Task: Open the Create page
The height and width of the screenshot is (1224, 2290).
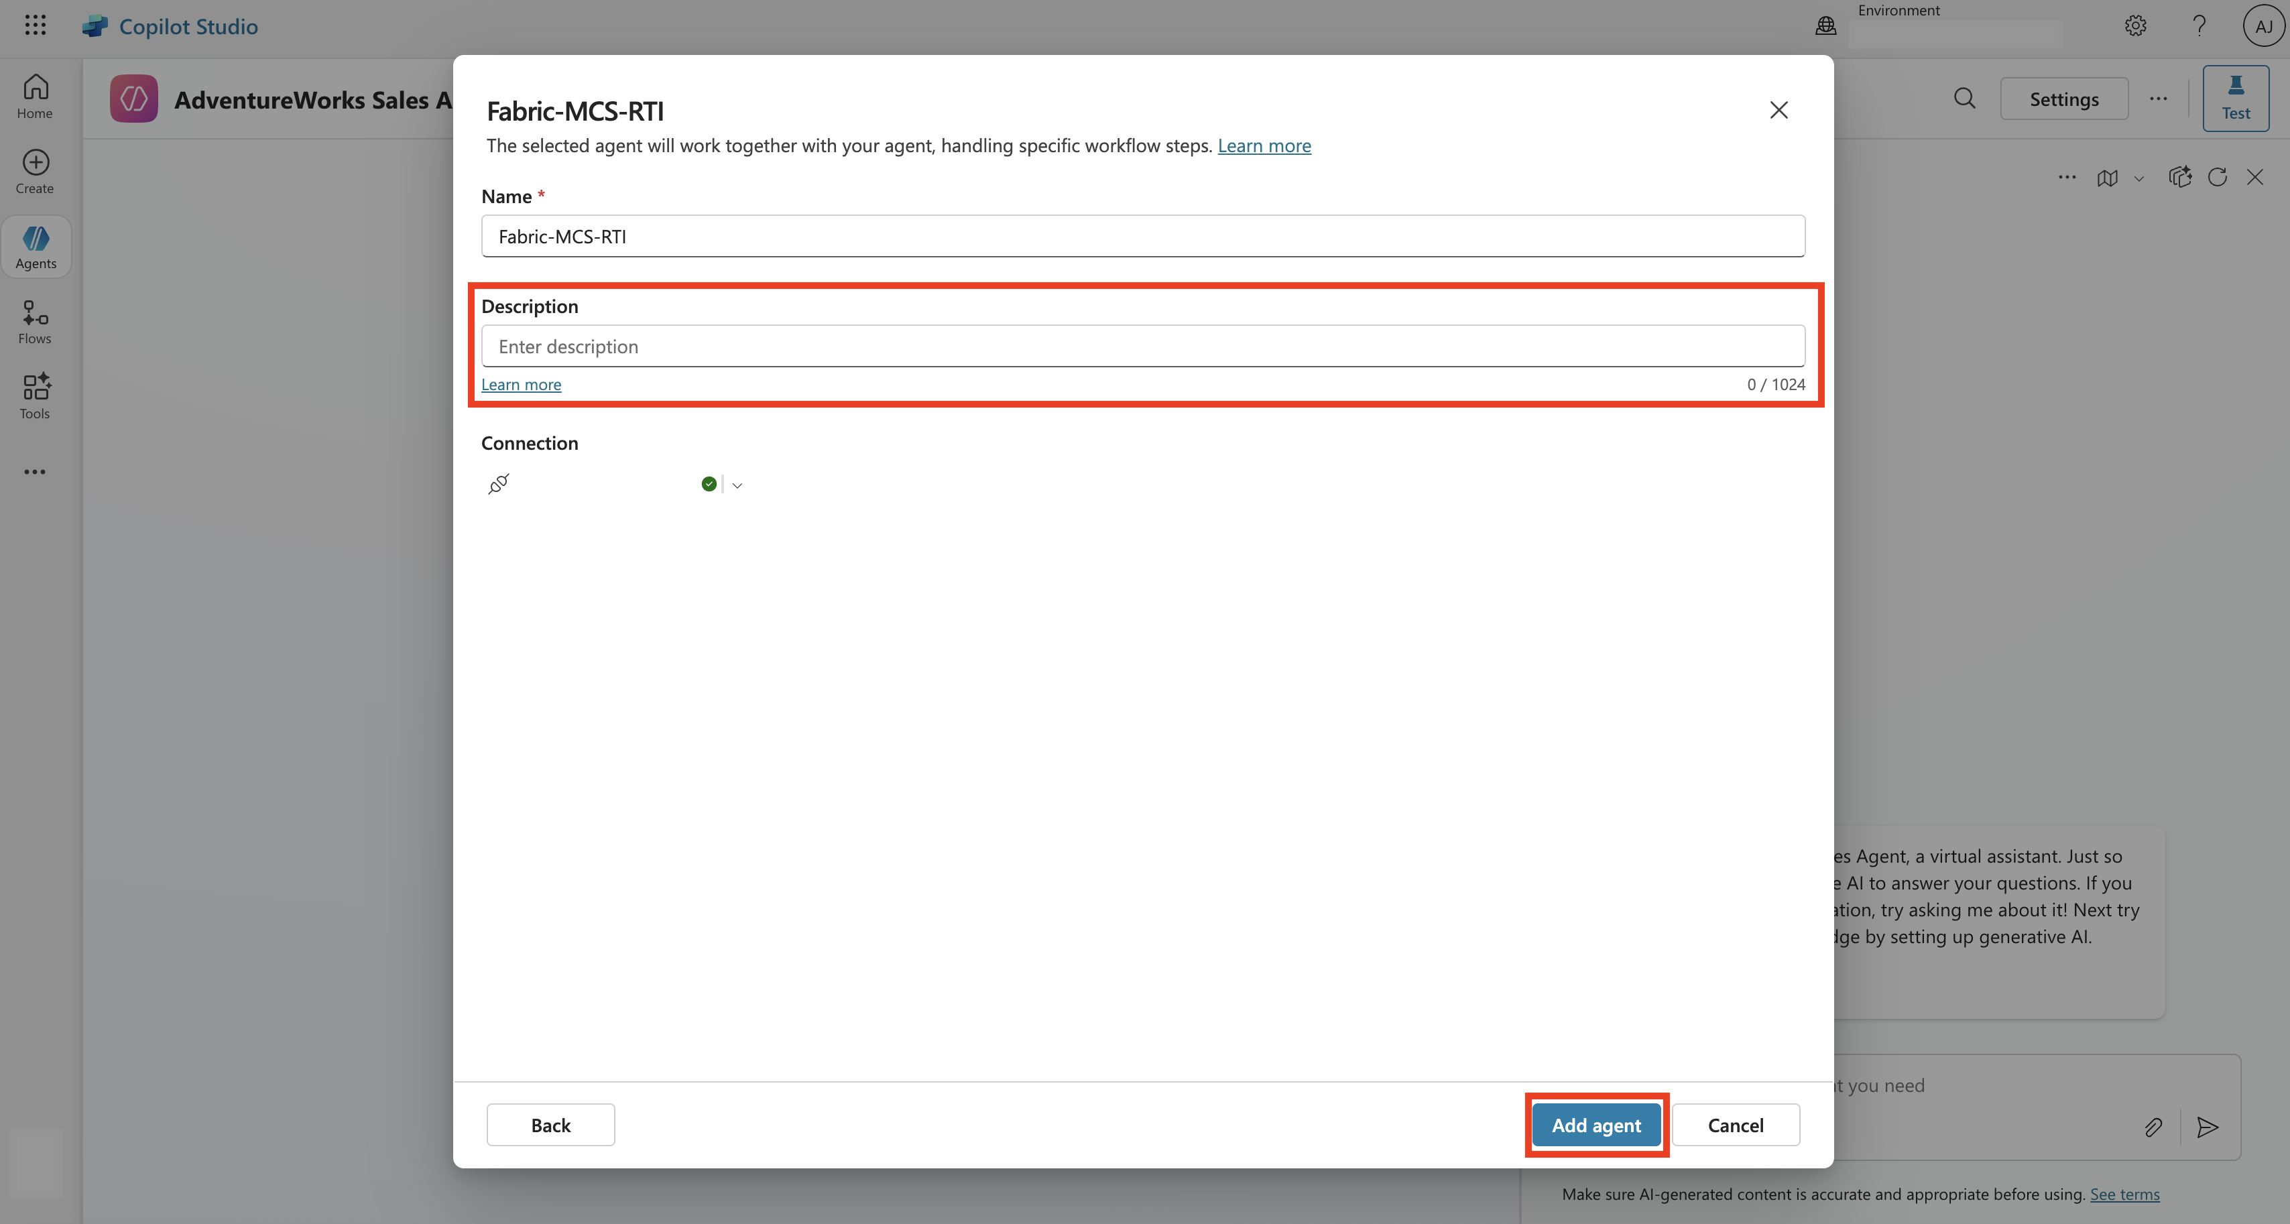Action: [x=36, y=172]
